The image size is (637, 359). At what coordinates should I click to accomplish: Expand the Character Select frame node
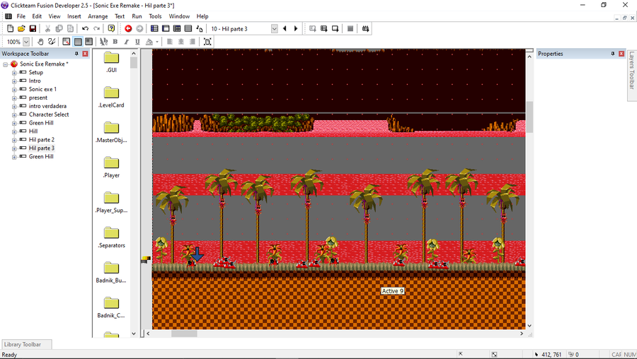14,114
